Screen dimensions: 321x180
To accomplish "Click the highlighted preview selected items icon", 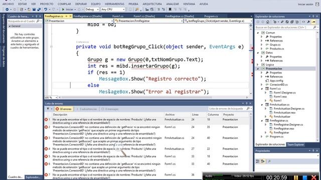I will coord(313,22).
